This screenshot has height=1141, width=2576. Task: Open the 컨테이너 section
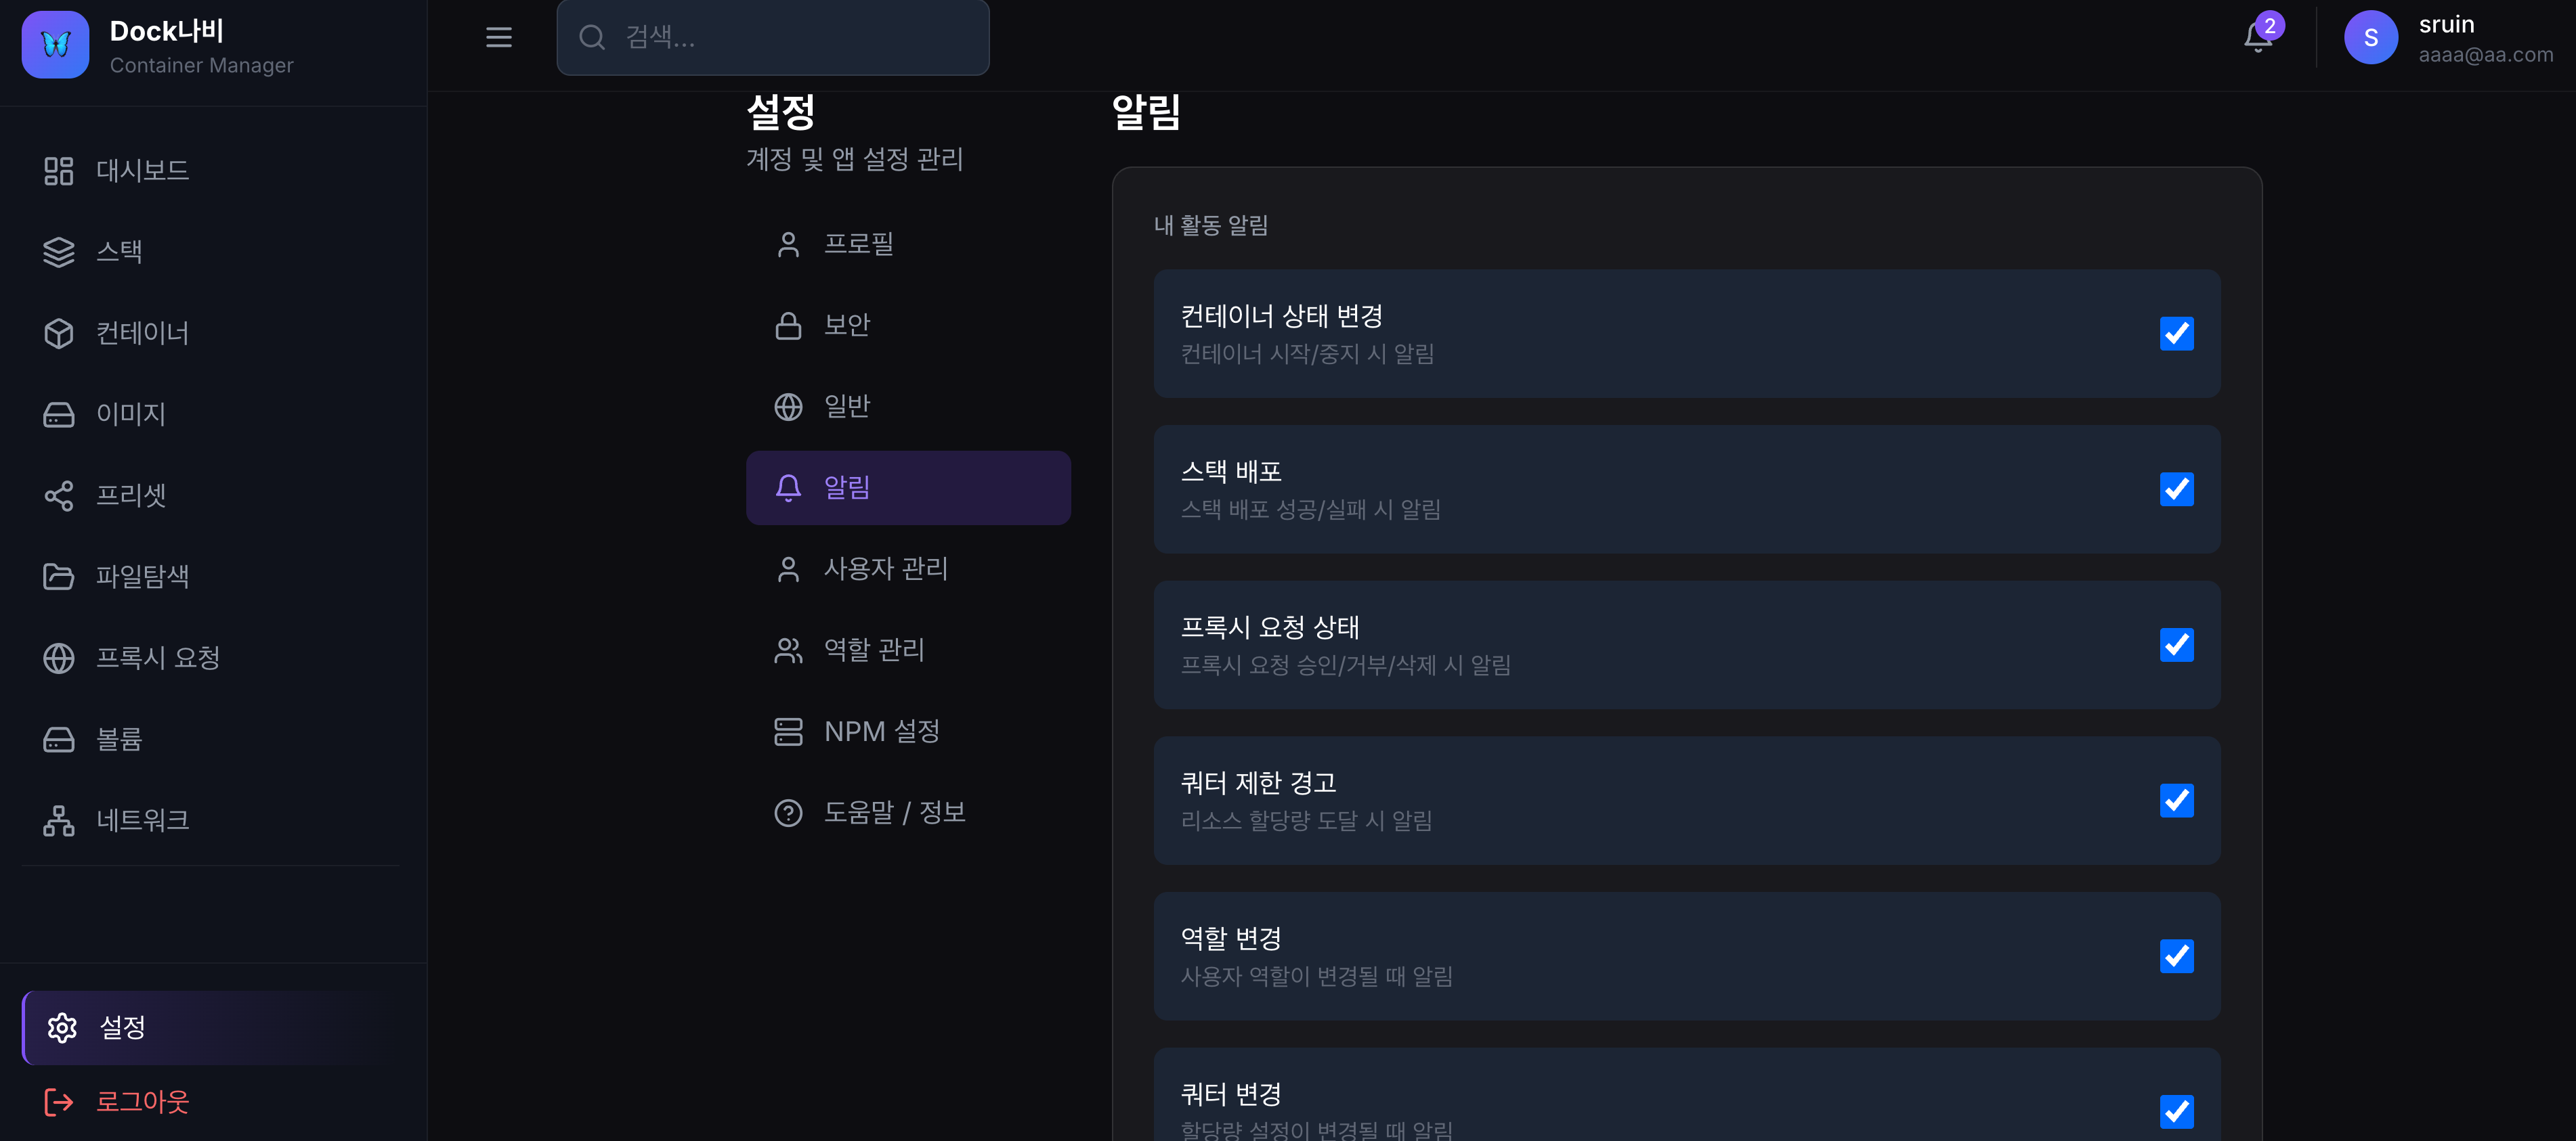[x=59, y=333]
